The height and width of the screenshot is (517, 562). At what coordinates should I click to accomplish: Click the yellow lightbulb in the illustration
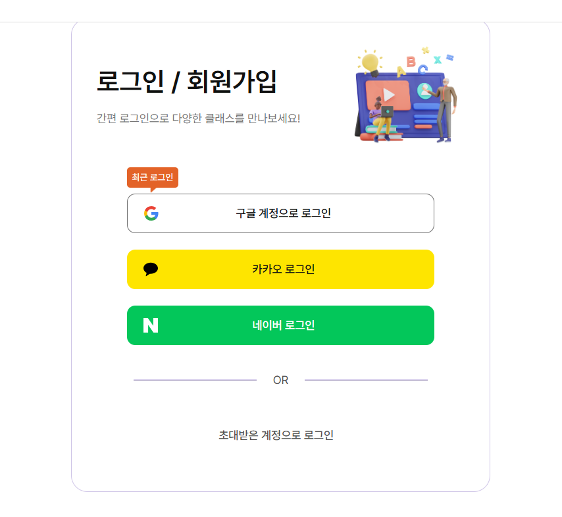tap(370, 65)
